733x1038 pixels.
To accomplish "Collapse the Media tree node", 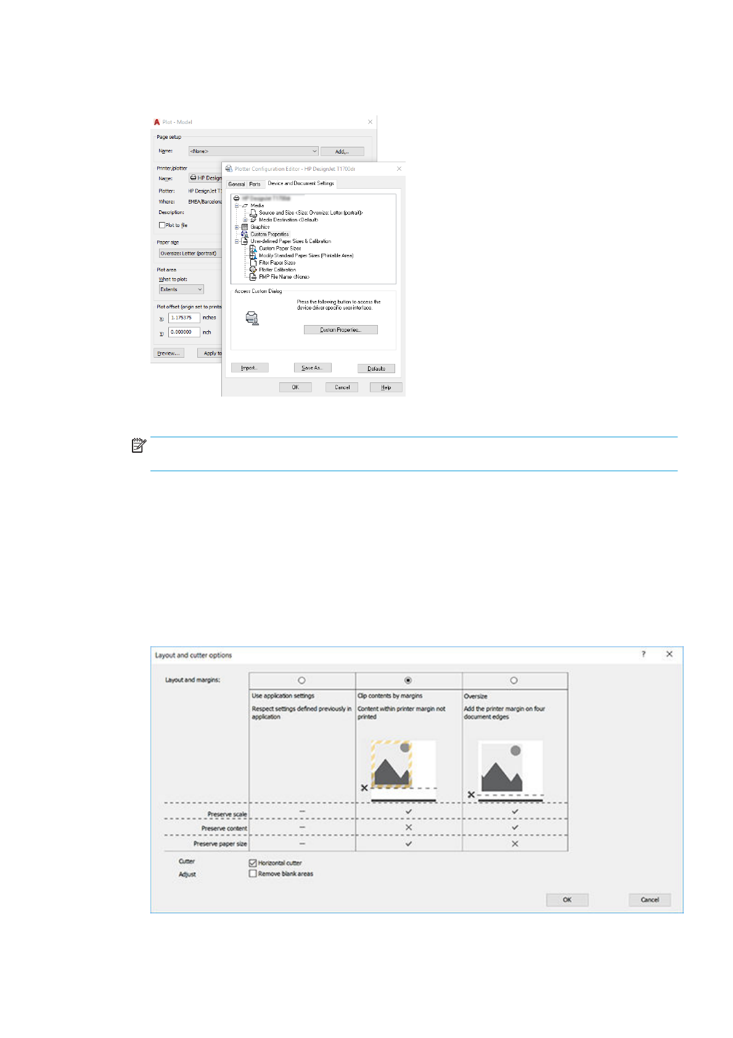I will (x=237, y=206).
